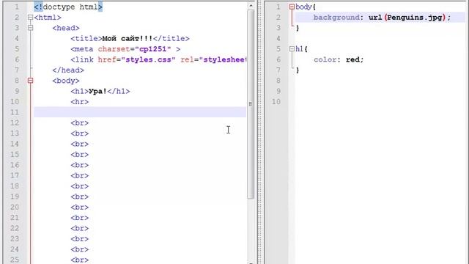Click the "body" selector in CSS pane

click(304, 7)
